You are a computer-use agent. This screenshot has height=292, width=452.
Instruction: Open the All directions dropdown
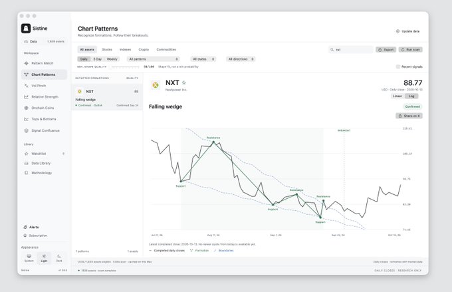tap(241, 59)
